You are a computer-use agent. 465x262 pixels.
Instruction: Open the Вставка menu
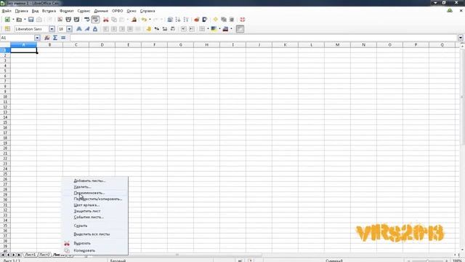49,11
